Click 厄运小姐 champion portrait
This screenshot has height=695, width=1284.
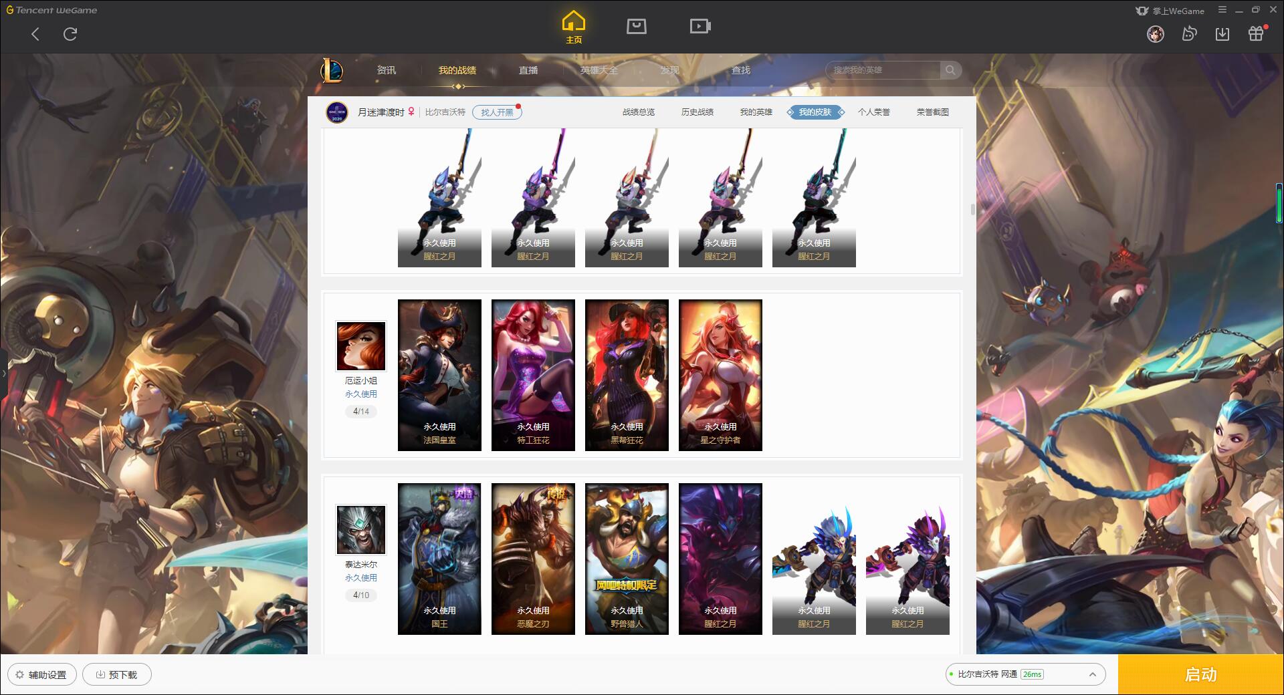point(361,346)
